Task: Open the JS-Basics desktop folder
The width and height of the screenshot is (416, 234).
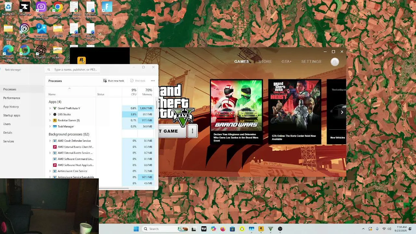Action: point(58,52)
